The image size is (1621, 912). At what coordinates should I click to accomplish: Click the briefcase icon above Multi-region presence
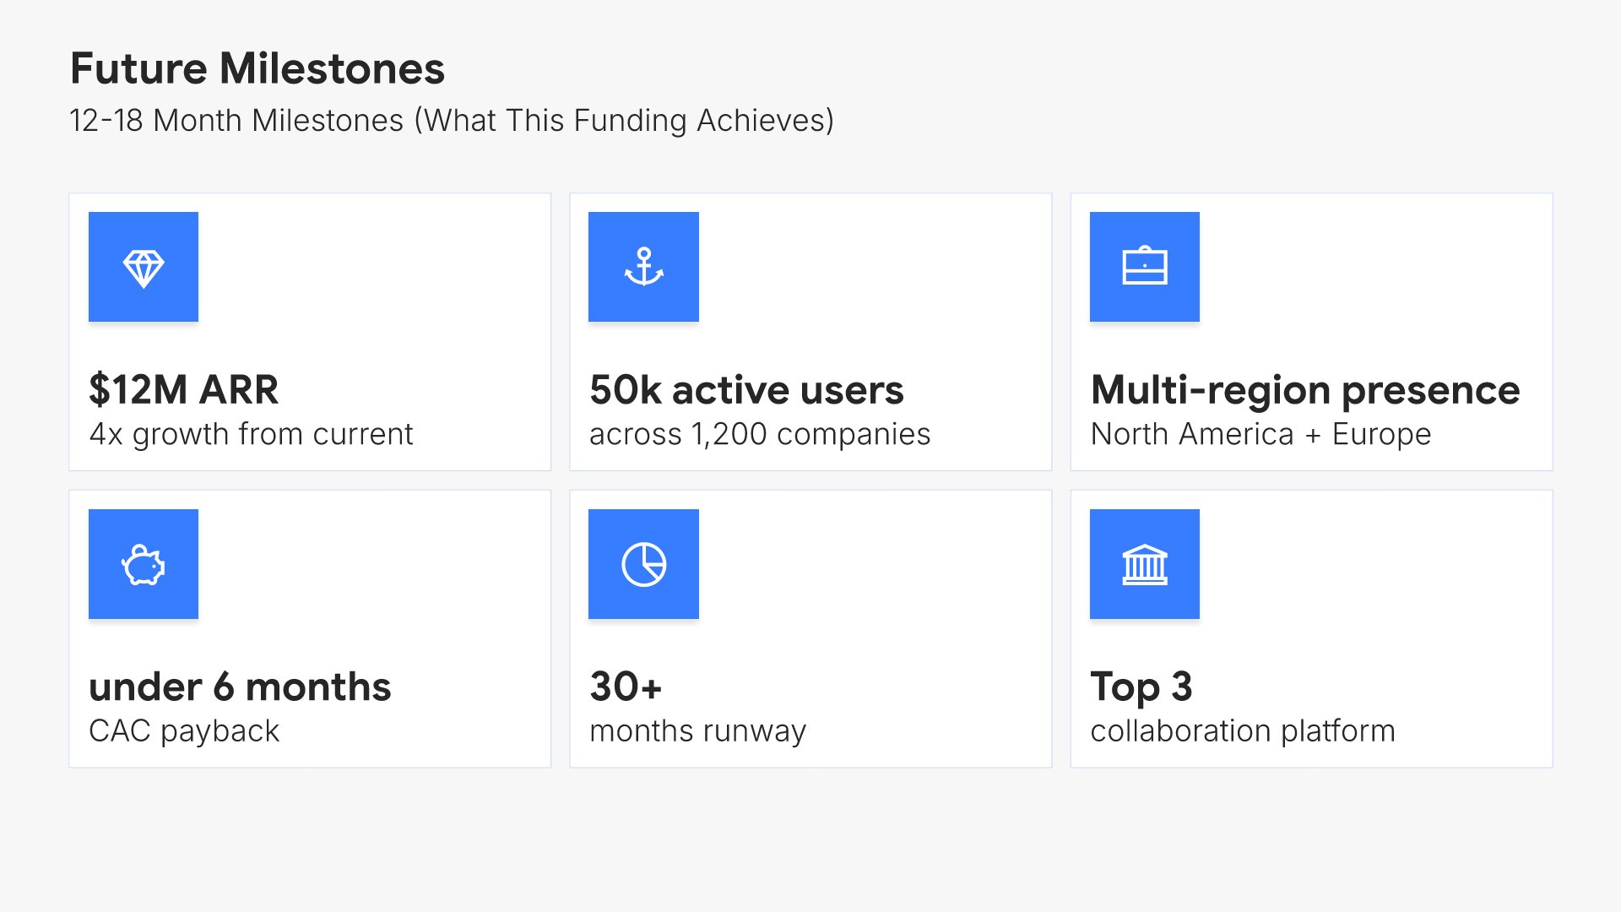click(x=1144, y=268)
